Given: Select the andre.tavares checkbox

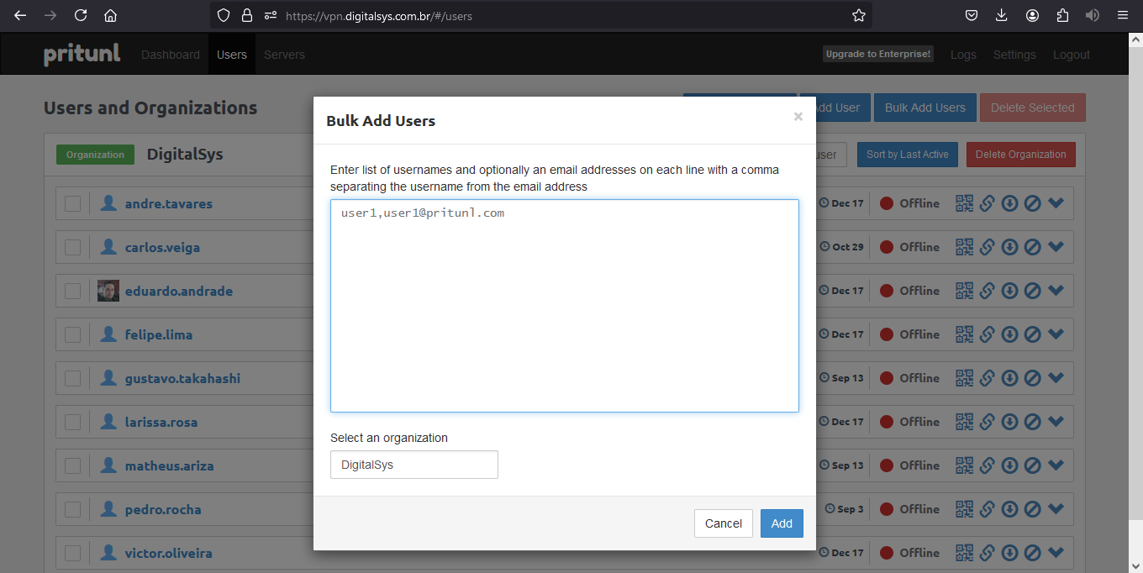Looking at the screenshot, I should coord(73,203).
